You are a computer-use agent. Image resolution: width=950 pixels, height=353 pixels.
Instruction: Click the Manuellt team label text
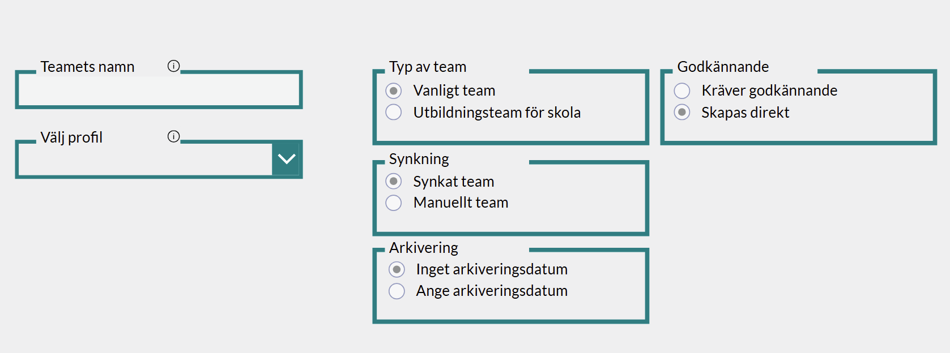461,203
